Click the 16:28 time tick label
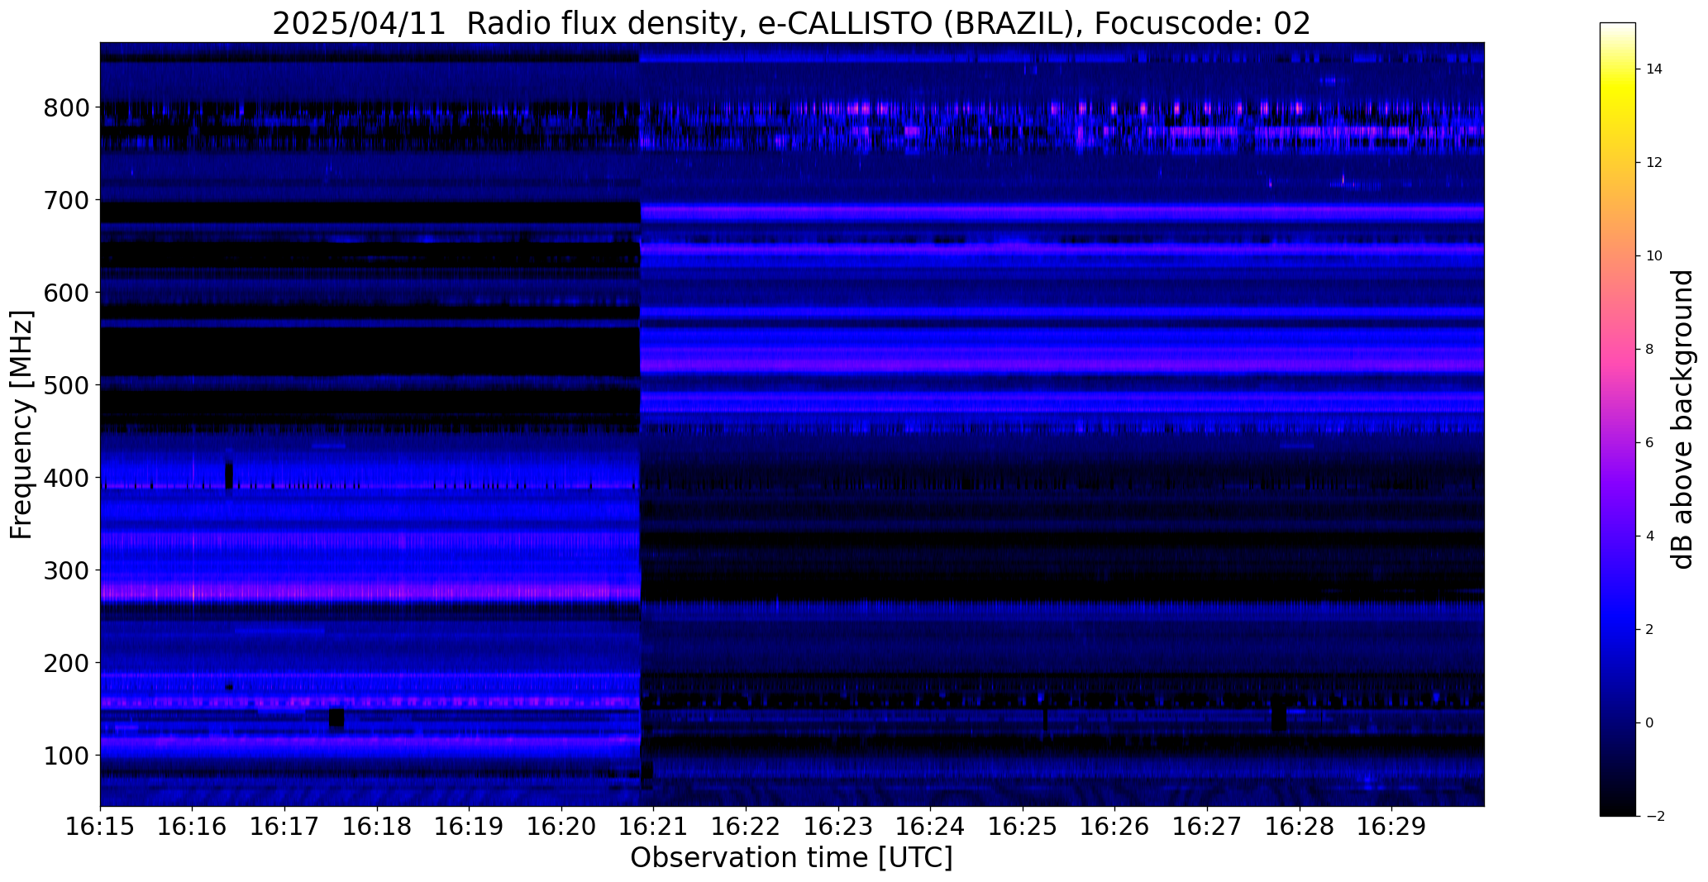Screen dimensions: 1708x882 1300,827
